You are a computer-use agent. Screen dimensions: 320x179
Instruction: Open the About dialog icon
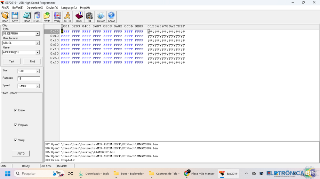[111, 17]
